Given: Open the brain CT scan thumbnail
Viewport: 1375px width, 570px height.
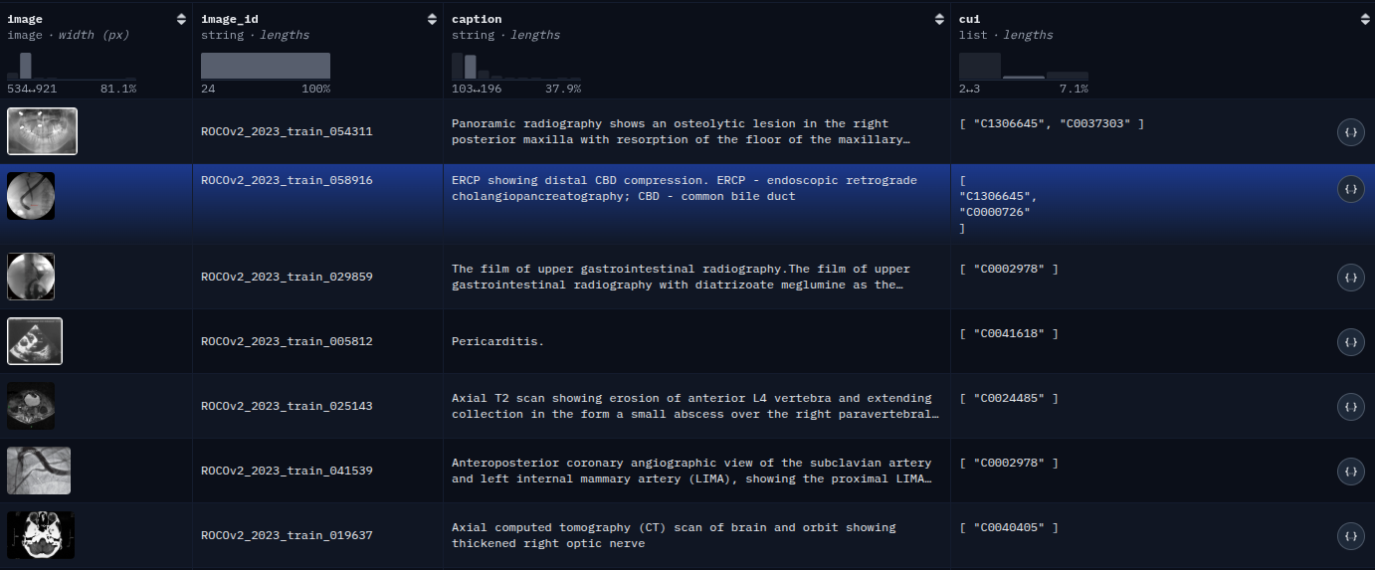Looking at the screenshot, I should (41, 535).
